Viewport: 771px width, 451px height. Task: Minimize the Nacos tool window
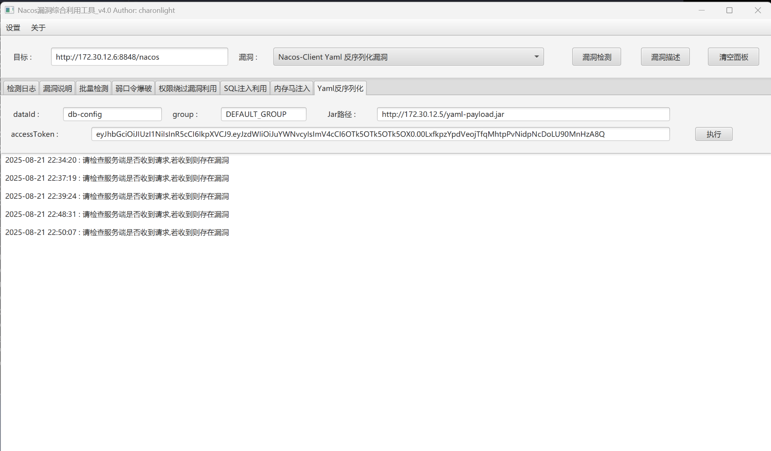click(701, 10)
